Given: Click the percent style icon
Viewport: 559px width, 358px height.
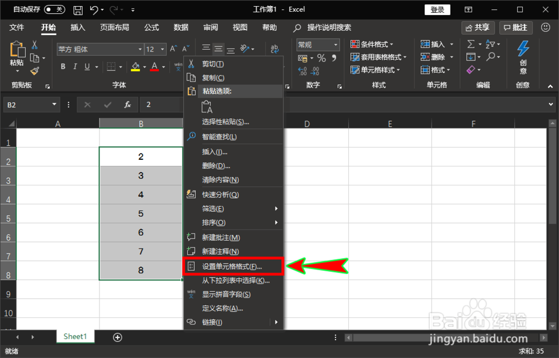Looking at the screenshot, I should [x=321, y=58].
